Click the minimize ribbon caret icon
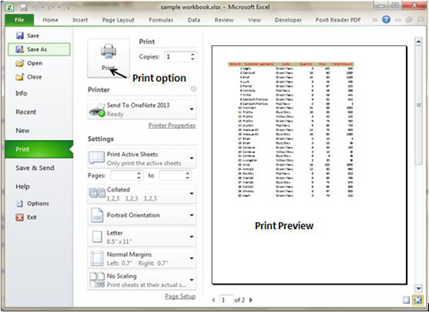The width and height of the screenshot is (429, 313). 375,20
